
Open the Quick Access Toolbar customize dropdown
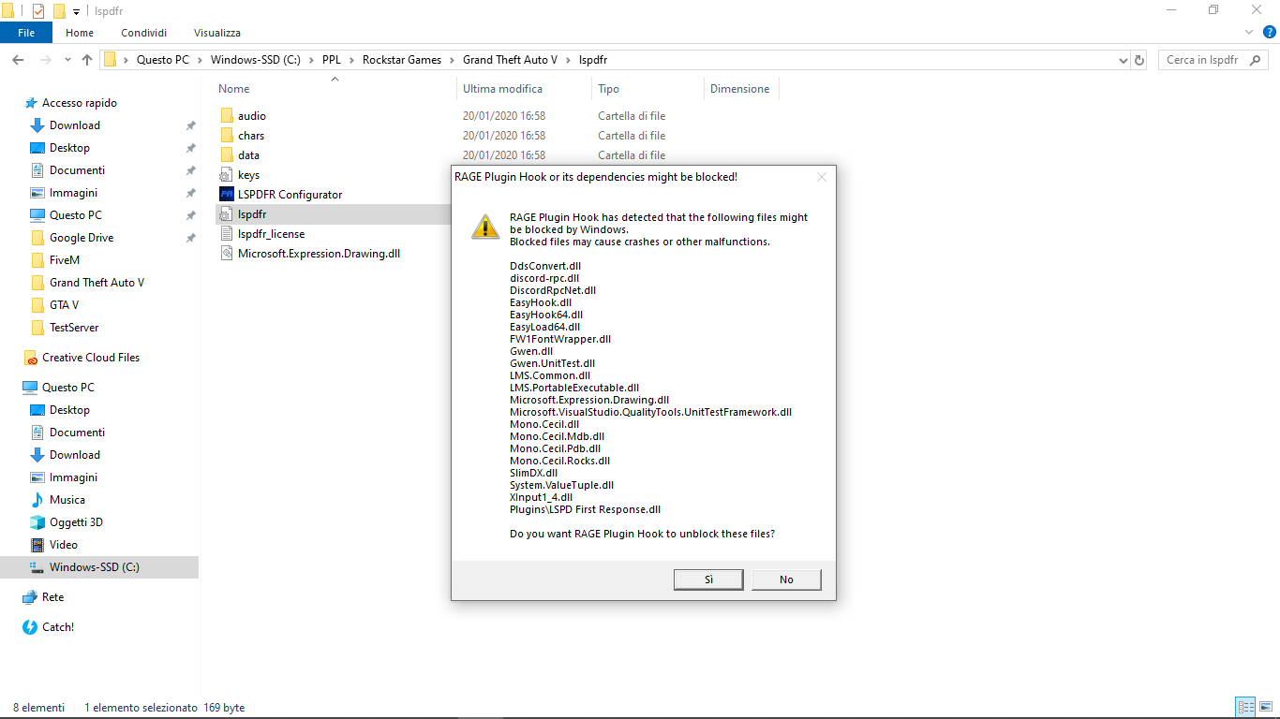(x=76, y=11)
